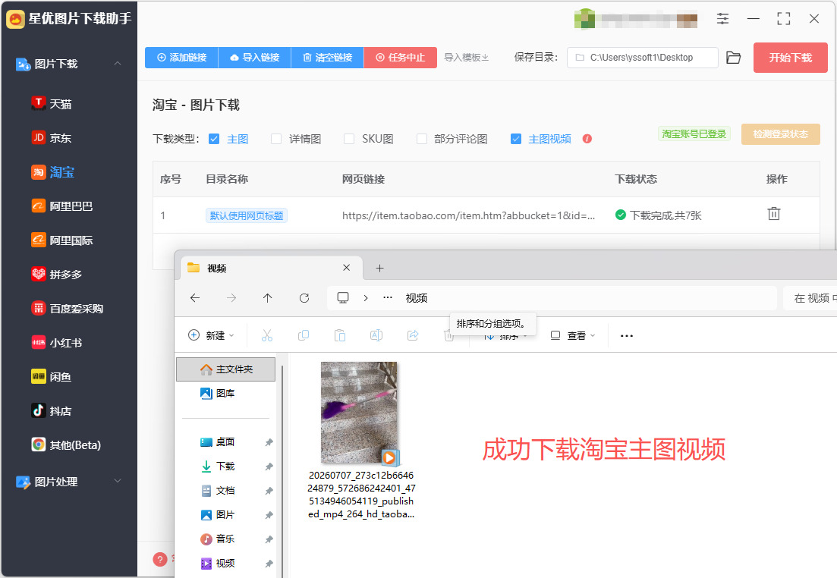This screenshot has height=578, width=837.
Task: Open 百度爱采购 section
Action: click(x=68, y=309)
